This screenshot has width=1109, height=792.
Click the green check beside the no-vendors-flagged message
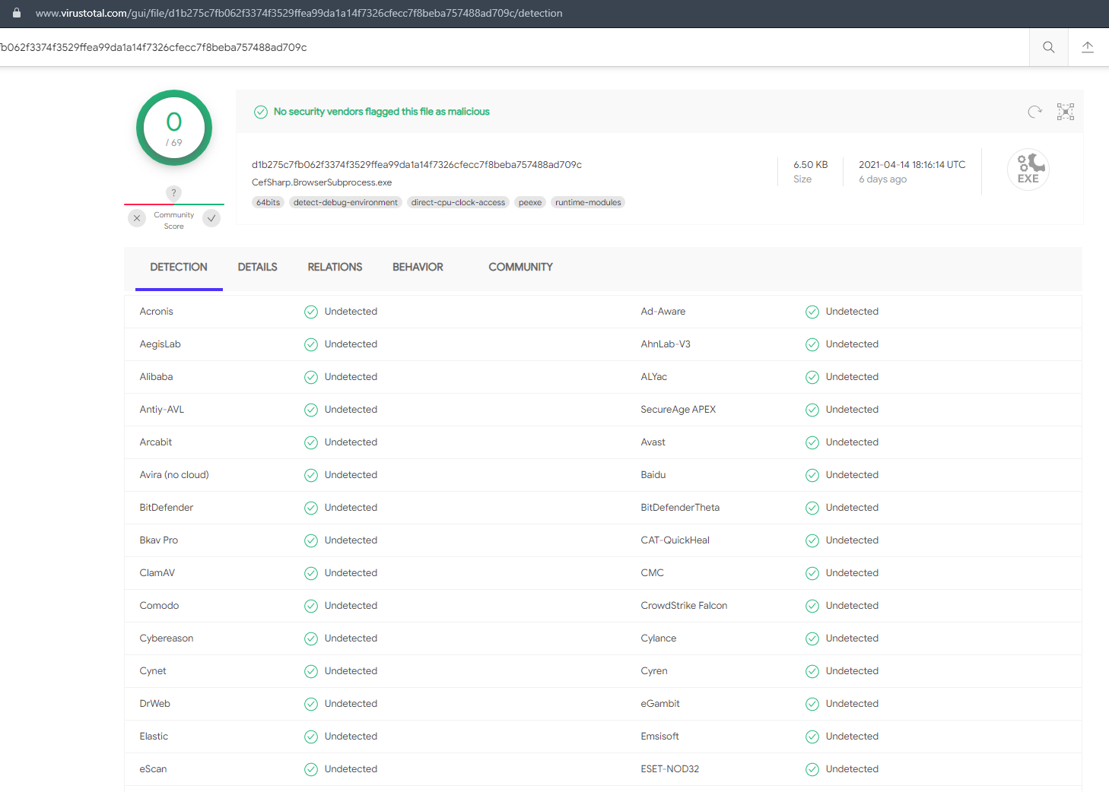click(x=260, y=112)
